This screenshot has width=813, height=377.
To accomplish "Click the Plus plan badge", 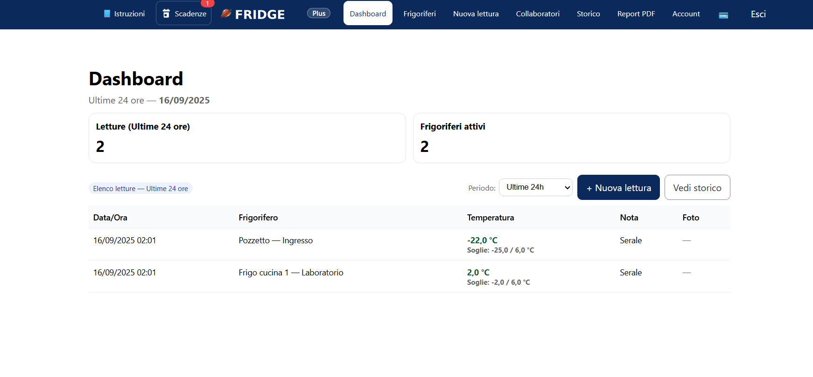I will click(319, 14).
